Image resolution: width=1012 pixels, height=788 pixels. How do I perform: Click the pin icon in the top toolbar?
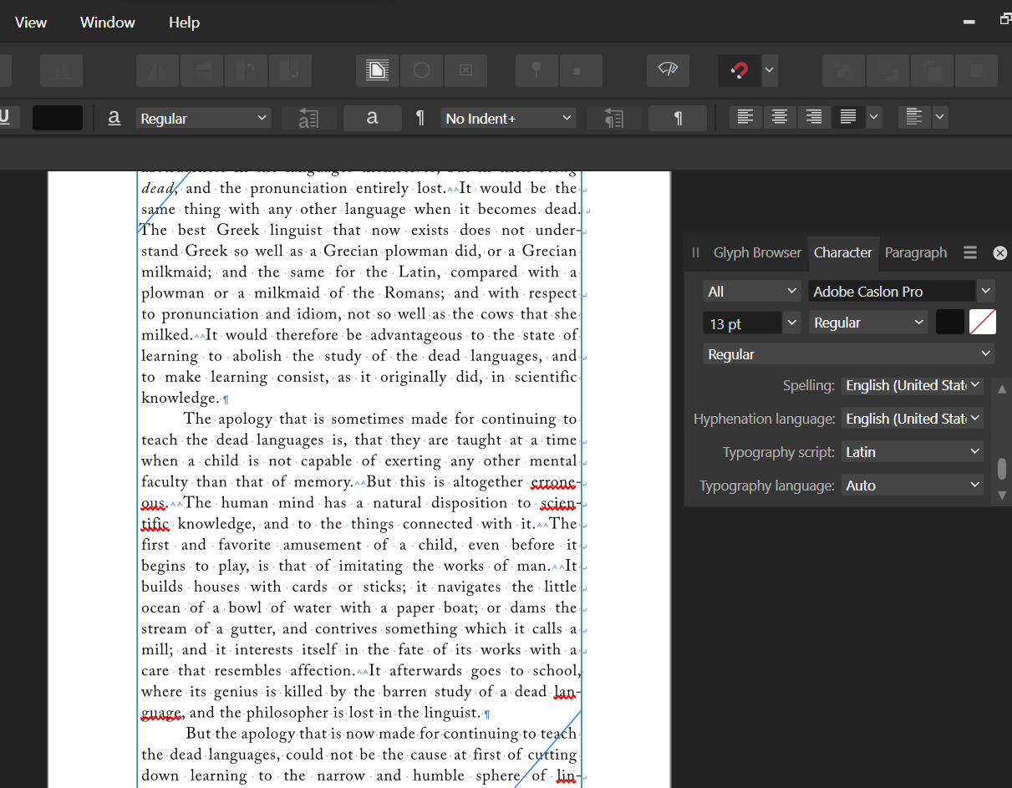point(537,71)
